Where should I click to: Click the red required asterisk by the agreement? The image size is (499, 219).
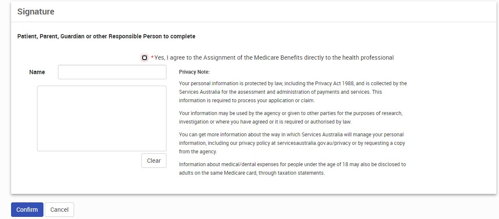click(x=152, y=58)
